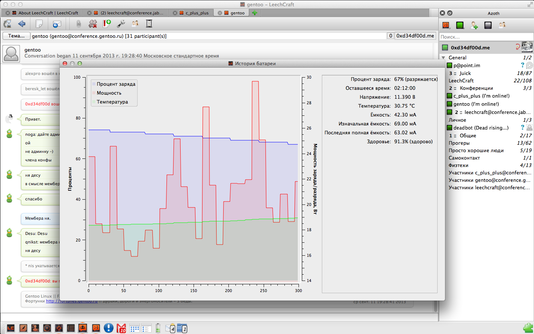Viewport: 534px width, 334px height.
Task: Click the add contact icon in Azoth toolbar
Action: tap(474, 25)
